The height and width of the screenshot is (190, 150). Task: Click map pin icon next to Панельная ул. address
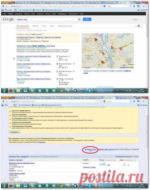click(x=57, y=56)
